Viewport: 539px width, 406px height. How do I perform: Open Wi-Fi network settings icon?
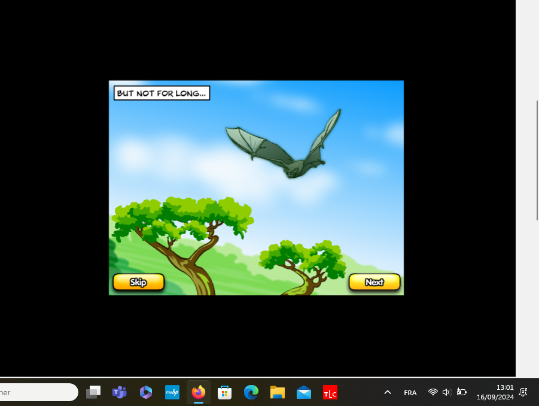click(433, 392)
